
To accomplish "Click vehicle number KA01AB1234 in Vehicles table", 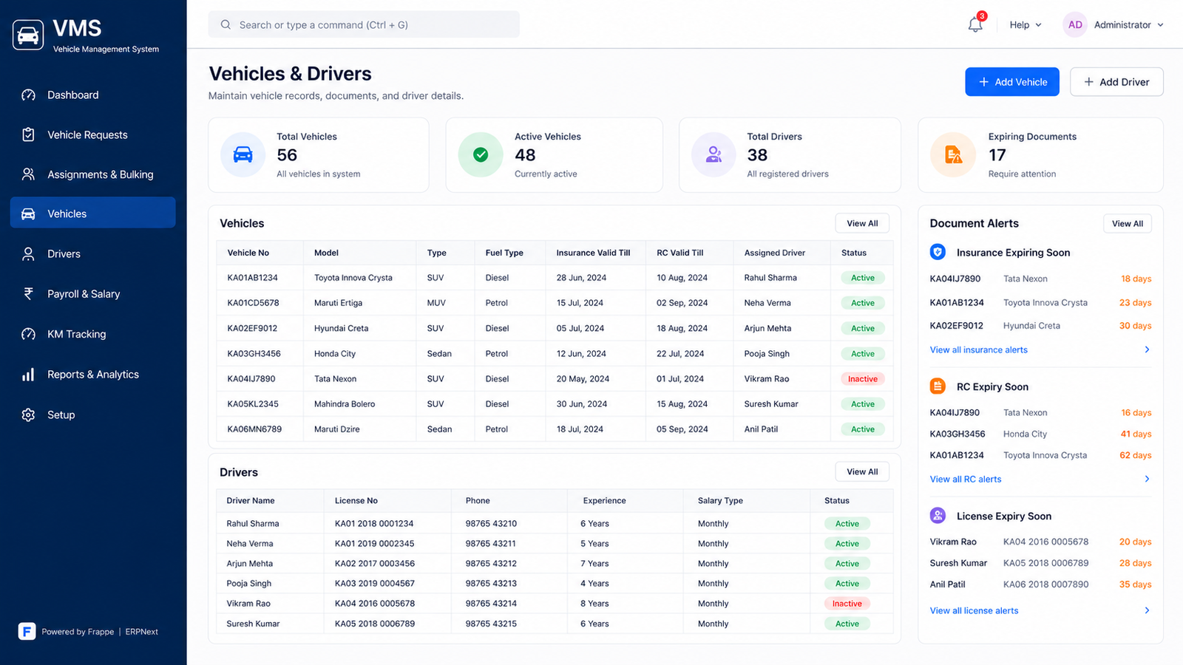I will [252, 278].
